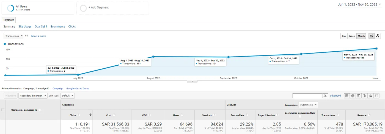The width and height of the screenshot is (385, 134).
Task: Select the Comparison view icon
Action: (x=365, y=96)
